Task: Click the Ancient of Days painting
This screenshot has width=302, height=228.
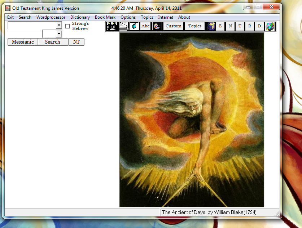Action: coord(192,120)
